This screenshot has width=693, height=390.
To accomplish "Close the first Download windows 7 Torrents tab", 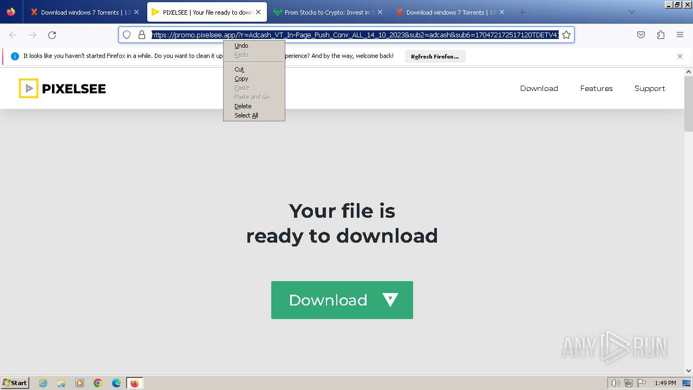I will (136, 12).
